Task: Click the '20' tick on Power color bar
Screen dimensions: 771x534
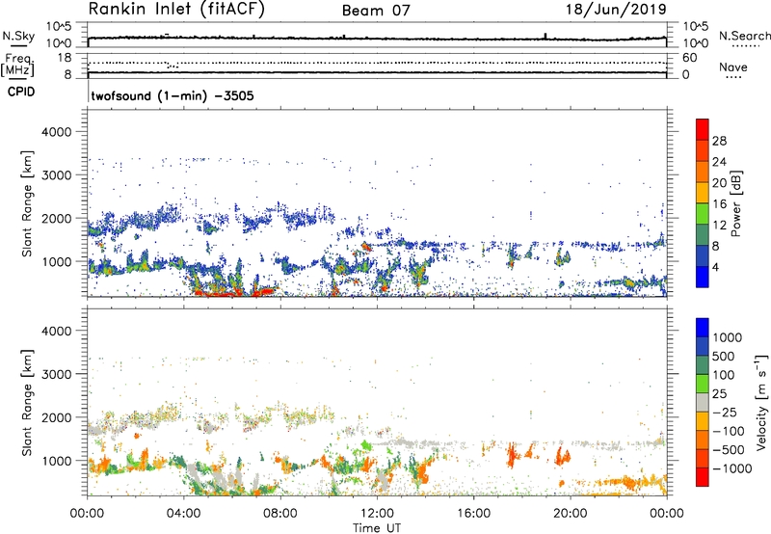Action: (719, 183)
